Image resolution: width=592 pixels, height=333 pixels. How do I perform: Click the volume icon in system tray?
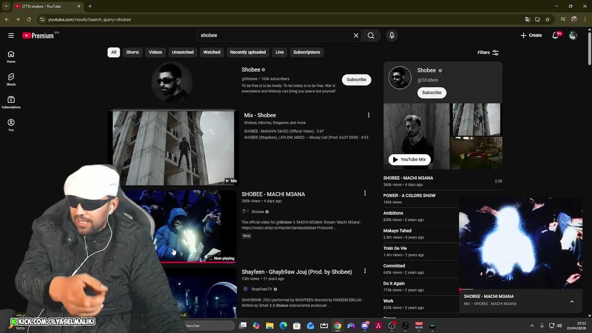click(559, 326)
